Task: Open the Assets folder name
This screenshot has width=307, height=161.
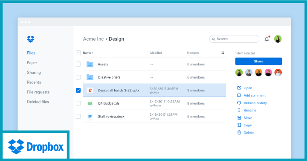Action: (x=103, y=64)
